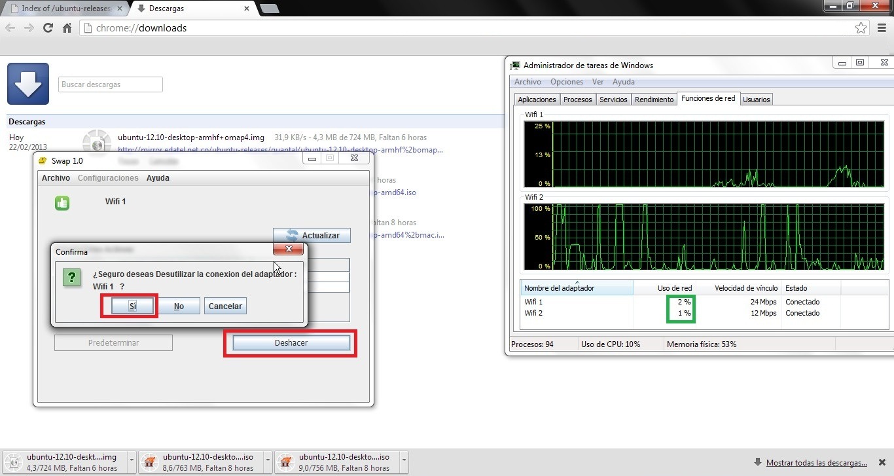Click Actualizar button in Swap window
This screenshot has height=476, width=894.
(x=312, y=235)
